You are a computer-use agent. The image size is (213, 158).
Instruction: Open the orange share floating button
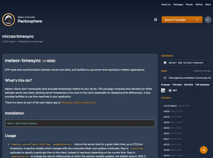point(203,150)
